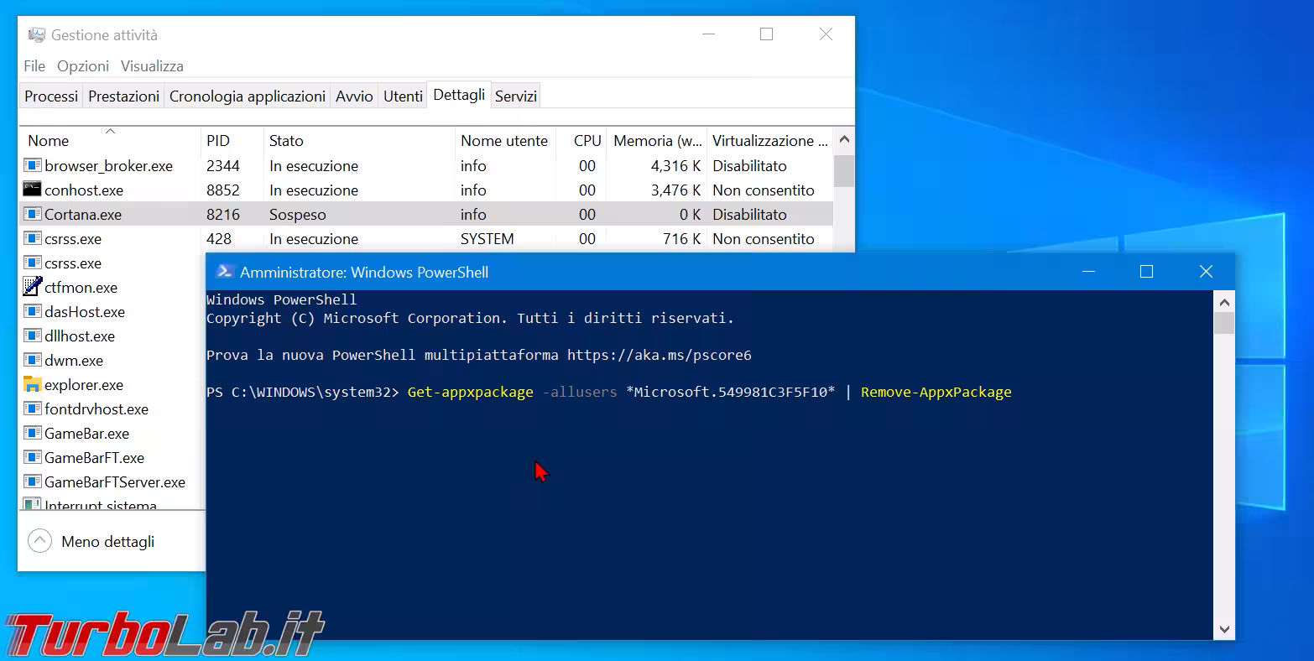Click the GameBar.exe process icon
Image resolution: width=1314 pixels, height=661 pixels.
tap(32, 434)
